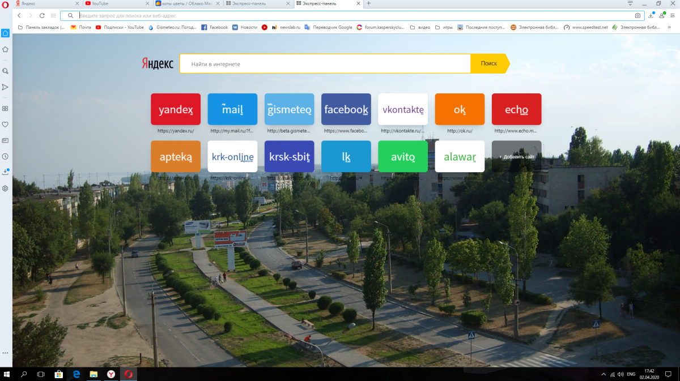Open the heart Bookmarks icon in sidebar
The image size is (680, 381).
tap(5, 124)
